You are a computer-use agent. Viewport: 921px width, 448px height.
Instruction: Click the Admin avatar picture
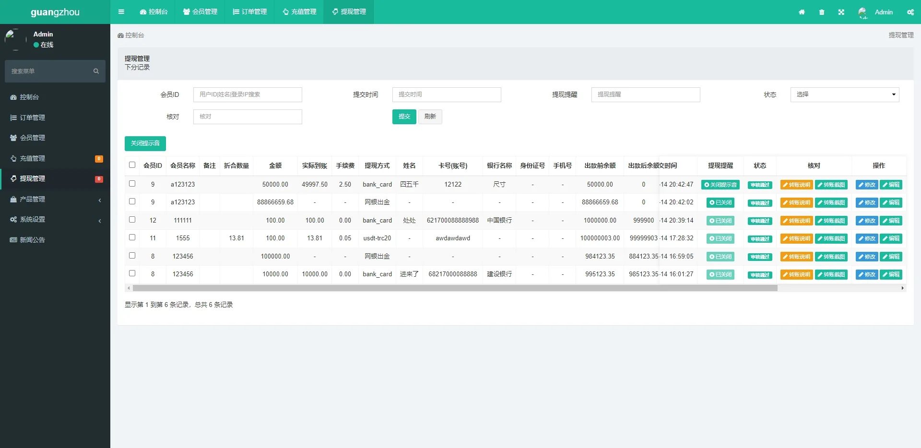[x=862, y=12]
